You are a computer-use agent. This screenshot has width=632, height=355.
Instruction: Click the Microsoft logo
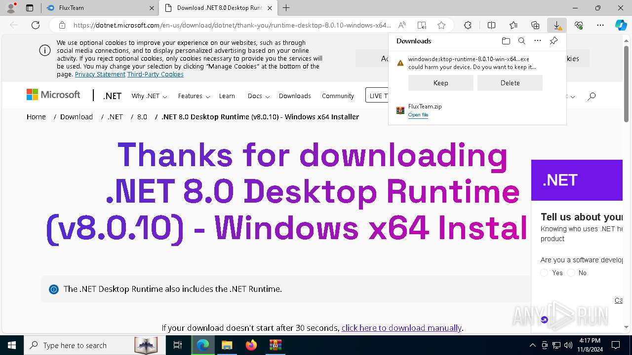53,95
